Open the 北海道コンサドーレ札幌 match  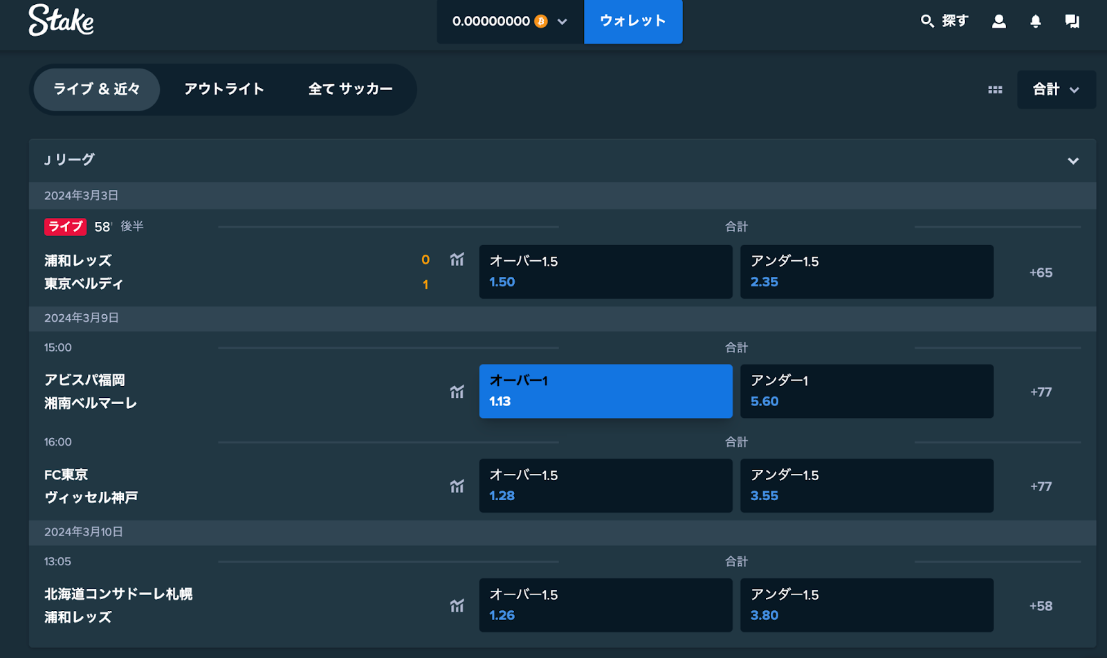click(x=118, y=594)
